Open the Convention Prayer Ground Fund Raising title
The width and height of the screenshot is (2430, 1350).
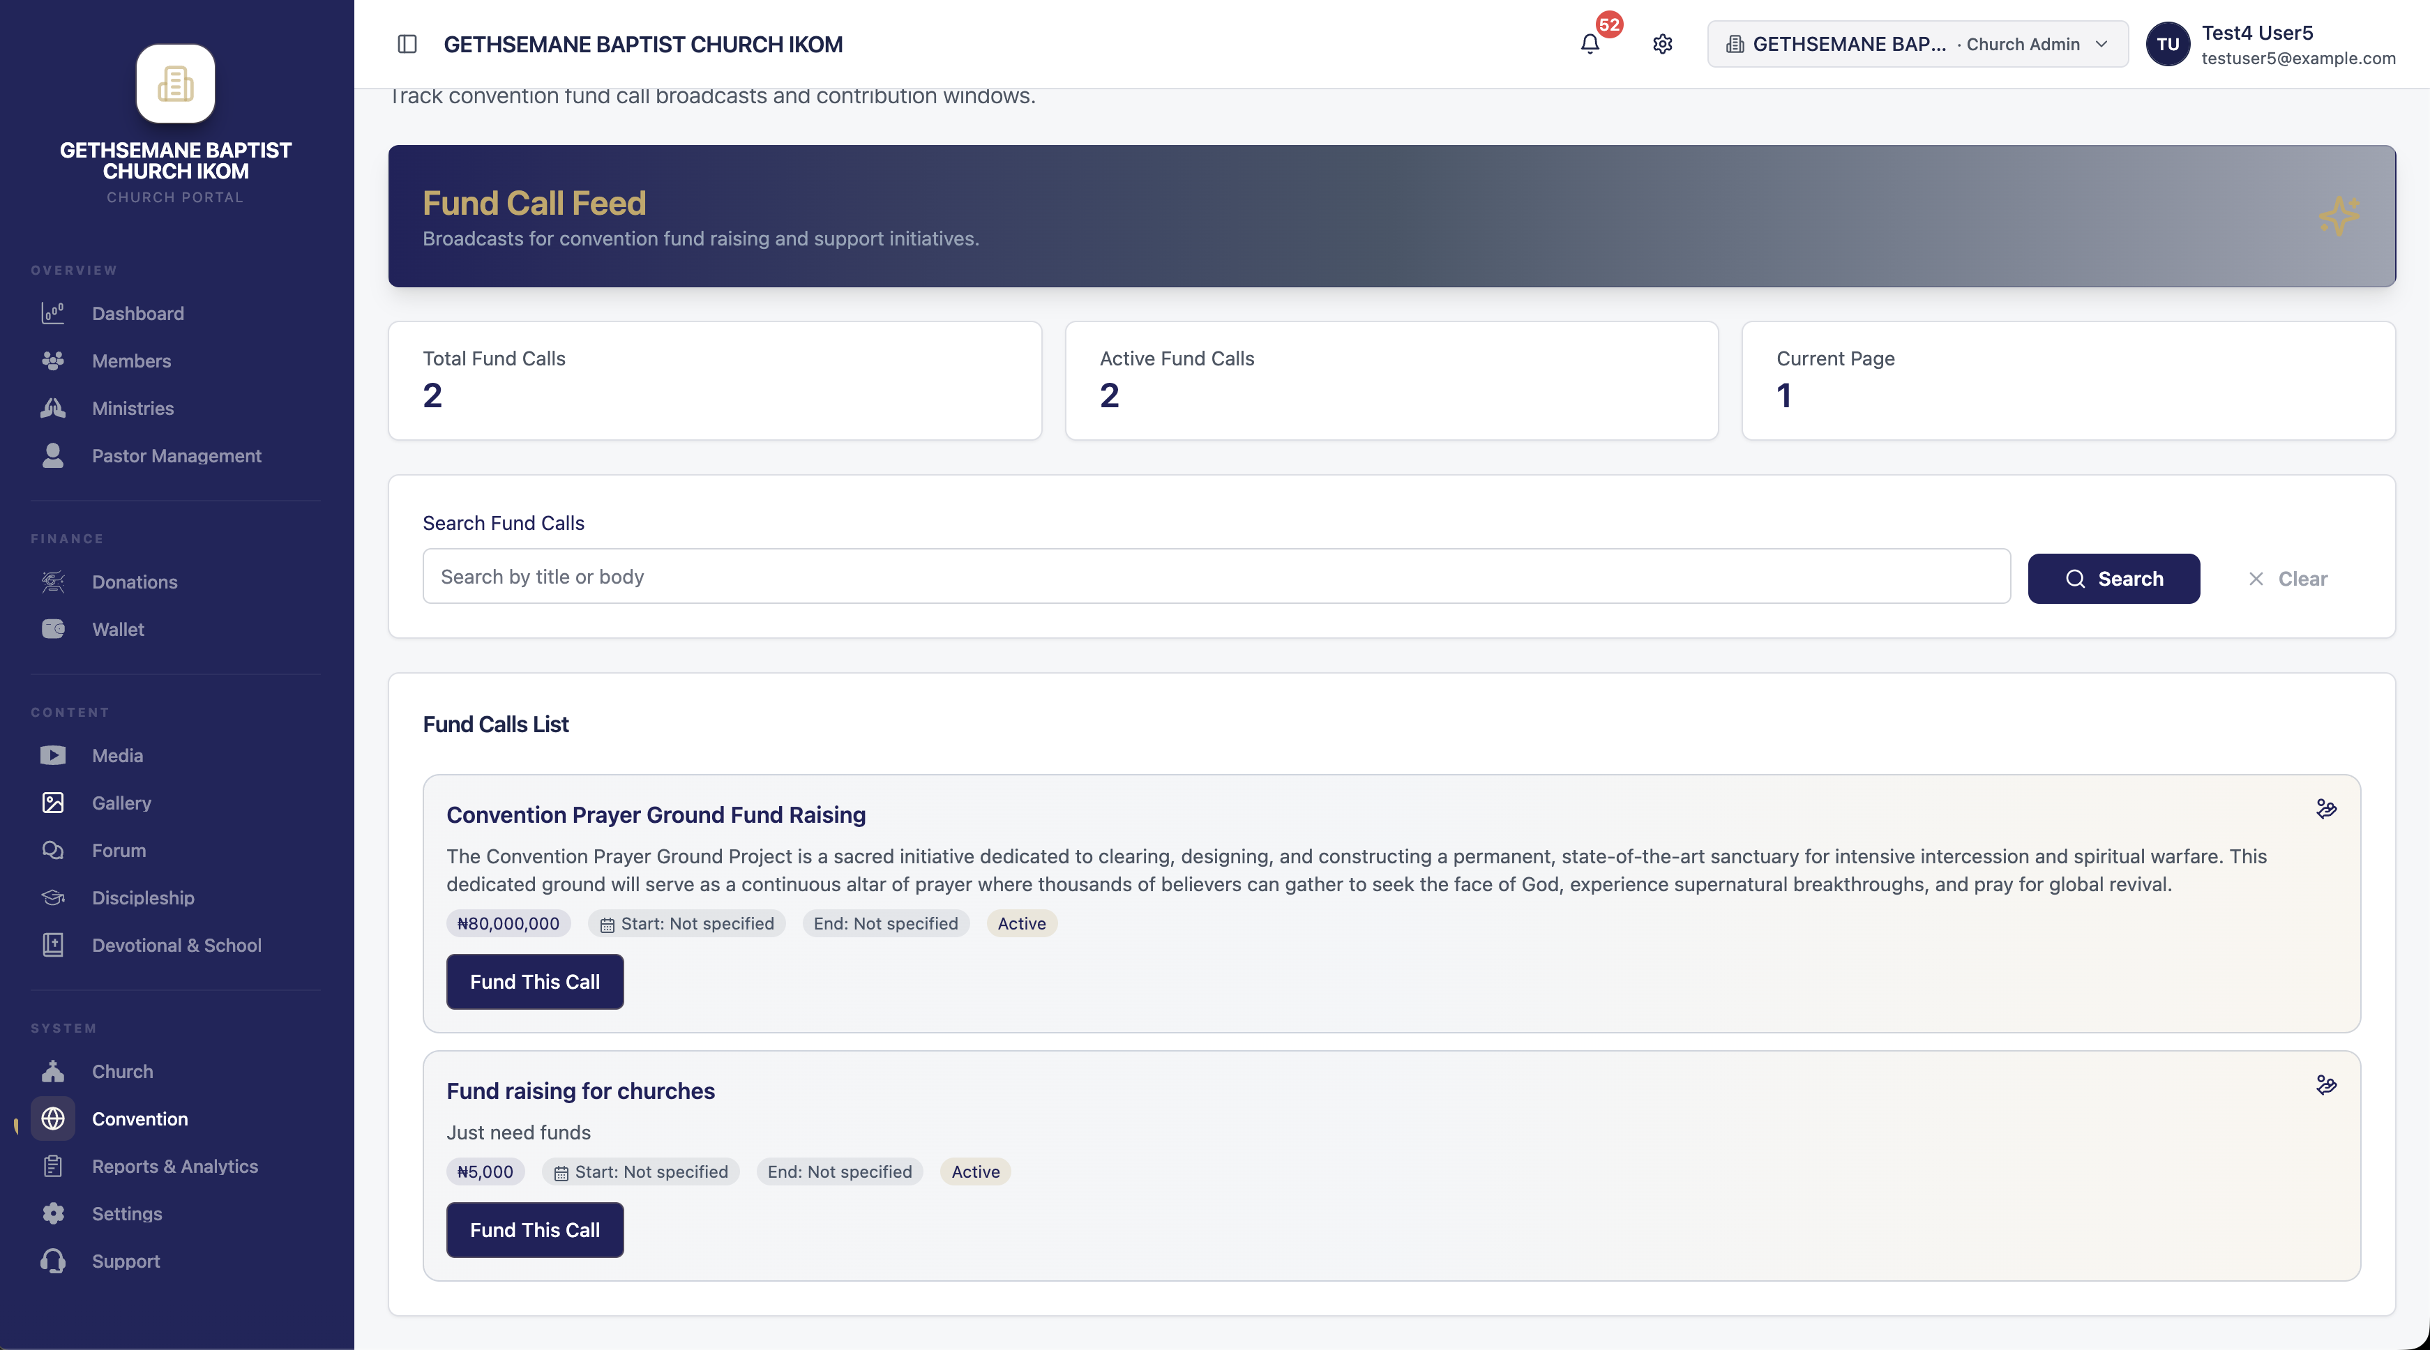(x=656, y=815)
